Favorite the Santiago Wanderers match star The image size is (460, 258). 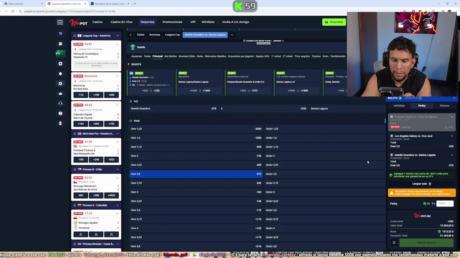117,178
